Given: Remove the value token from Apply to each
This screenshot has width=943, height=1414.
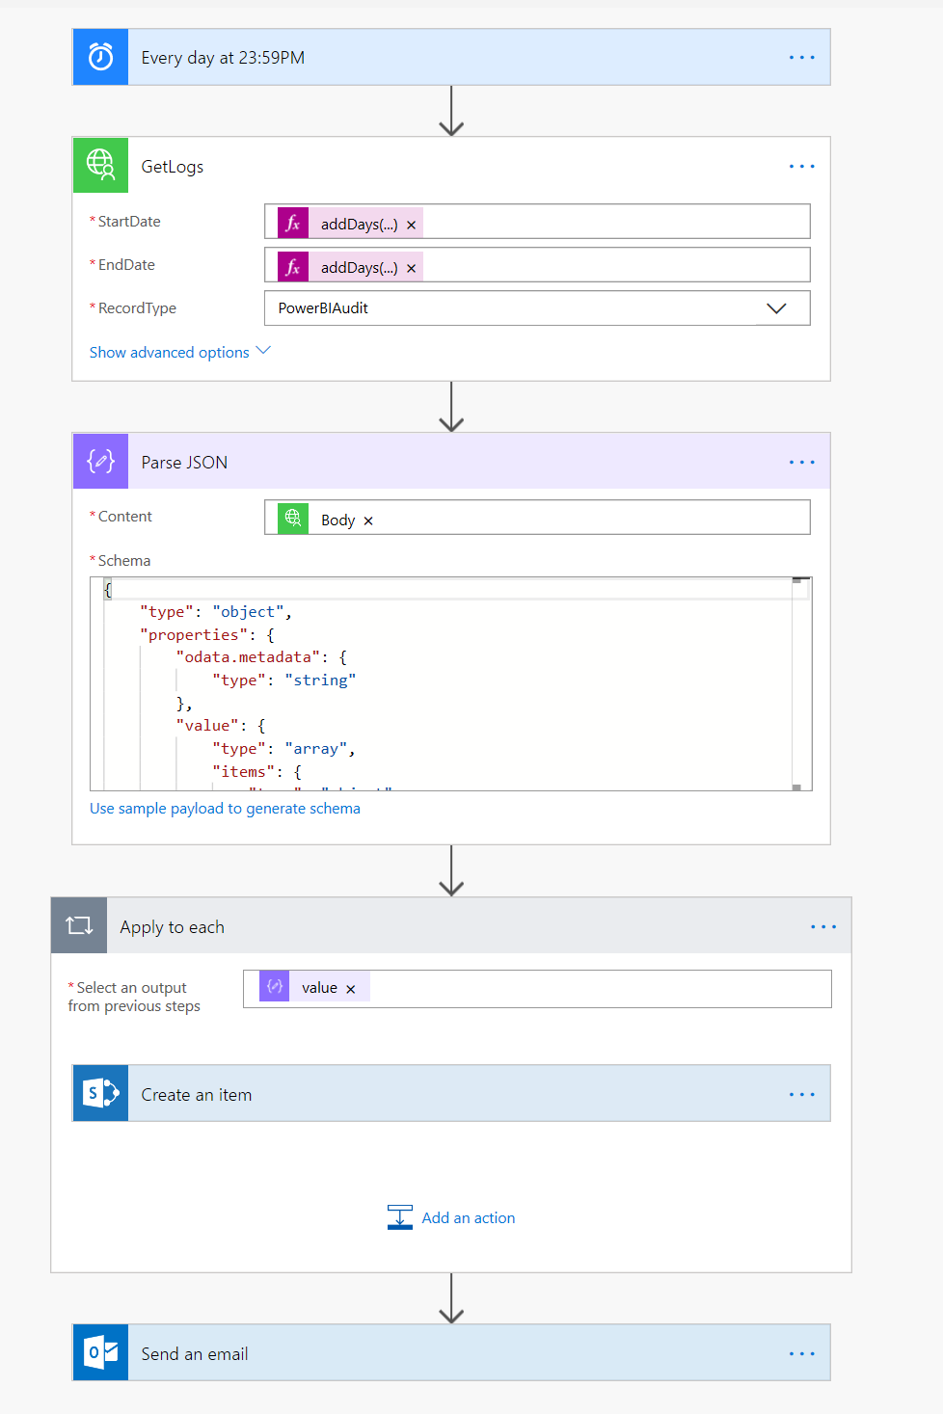Looking at the screenshot, I should click(x=351, y=990).
